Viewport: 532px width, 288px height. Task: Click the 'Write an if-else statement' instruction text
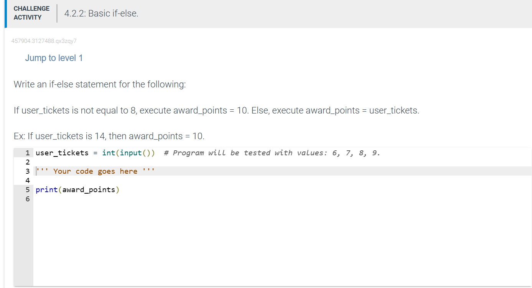click(99, 84)
